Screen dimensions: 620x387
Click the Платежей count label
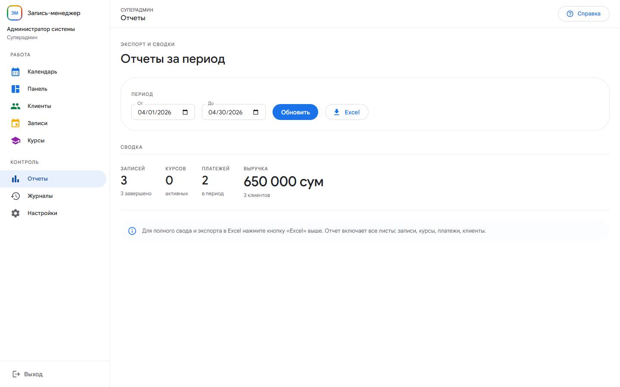(x=216, y=169)
